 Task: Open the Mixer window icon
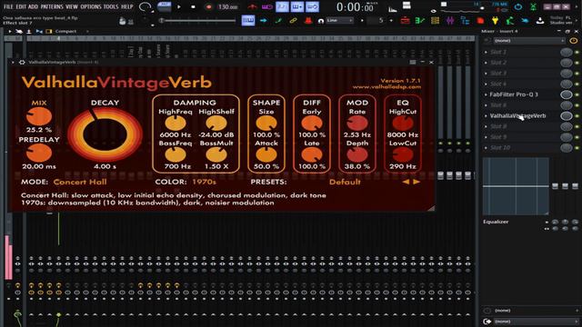(x=450, y=21)
